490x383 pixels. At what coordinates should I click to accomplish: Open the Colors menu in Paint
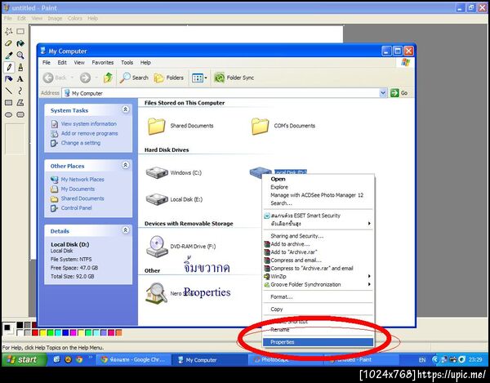pos(75,18)
